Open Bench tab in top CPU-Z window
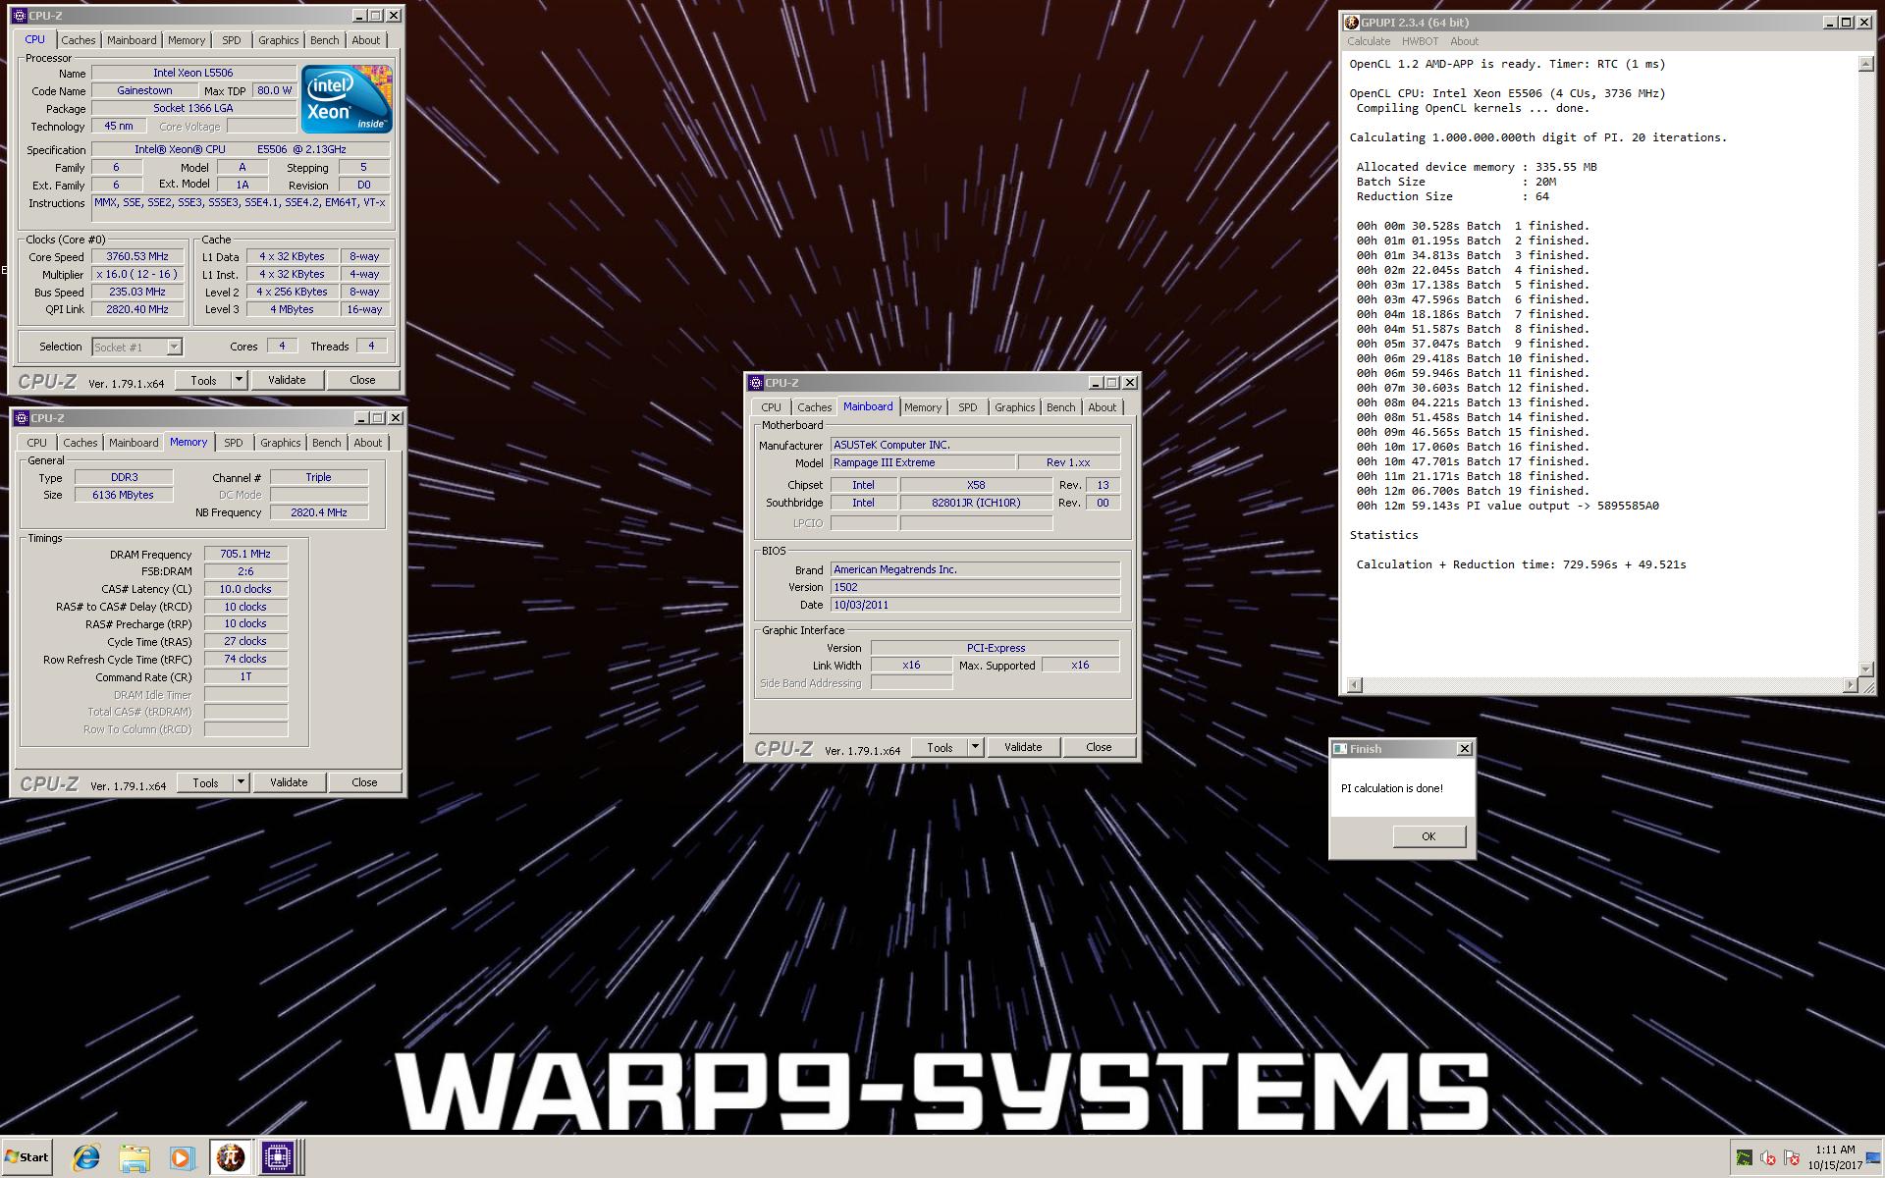This screenshot has width=1885, height=1178. [324, 40]
